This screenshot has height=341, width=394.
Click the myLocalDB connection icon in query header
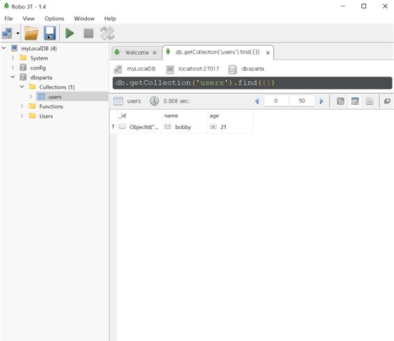(x=118, y=69)
